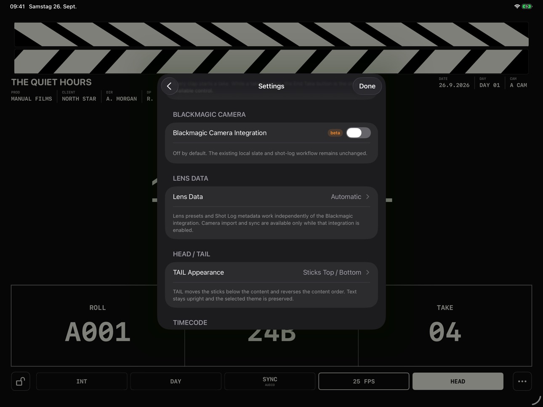The height and width of the screenshot is (407, 543).
Task: Tap the clapper sticks at the top
Action: 271,48
